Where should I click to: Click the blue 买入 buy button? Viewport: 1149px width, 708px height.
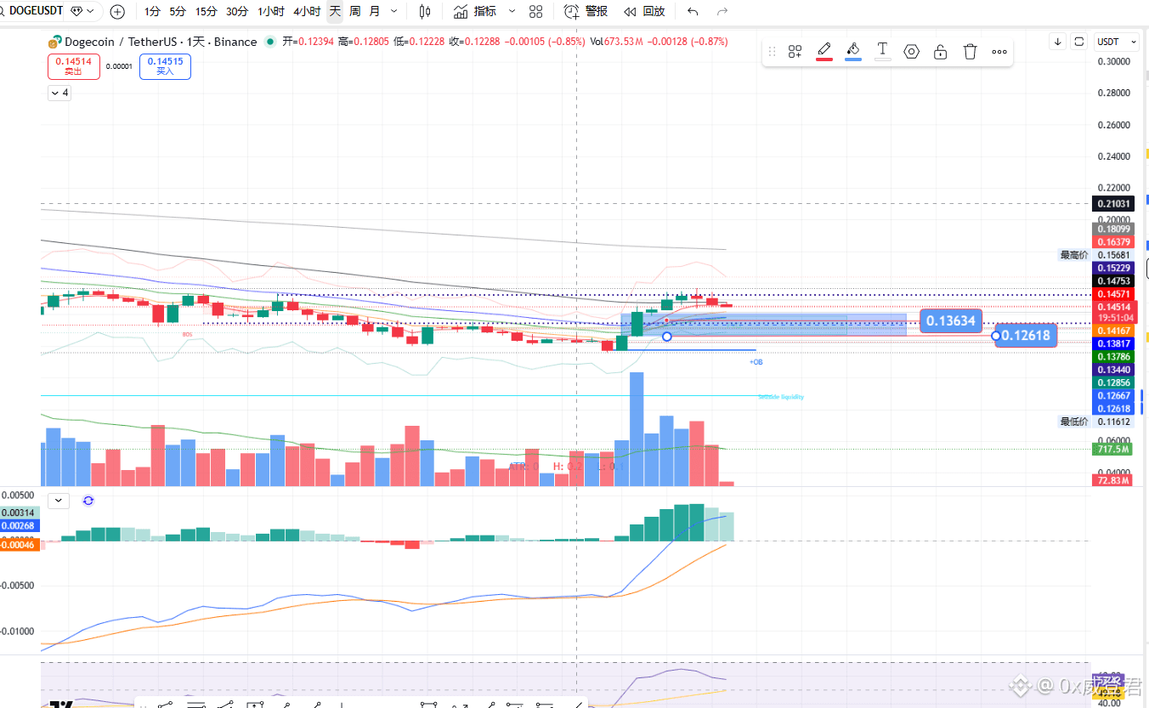coord(165,66)
